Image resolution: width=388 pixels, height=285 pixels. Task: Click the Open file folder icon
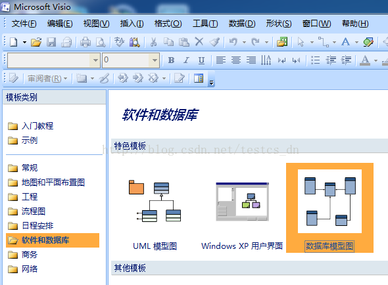click(36, 42)
